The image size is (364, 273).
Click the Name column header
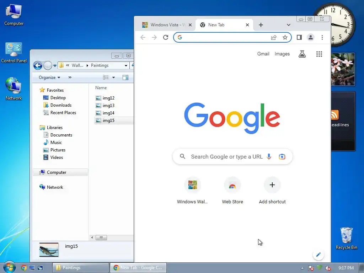click(101, 88)
